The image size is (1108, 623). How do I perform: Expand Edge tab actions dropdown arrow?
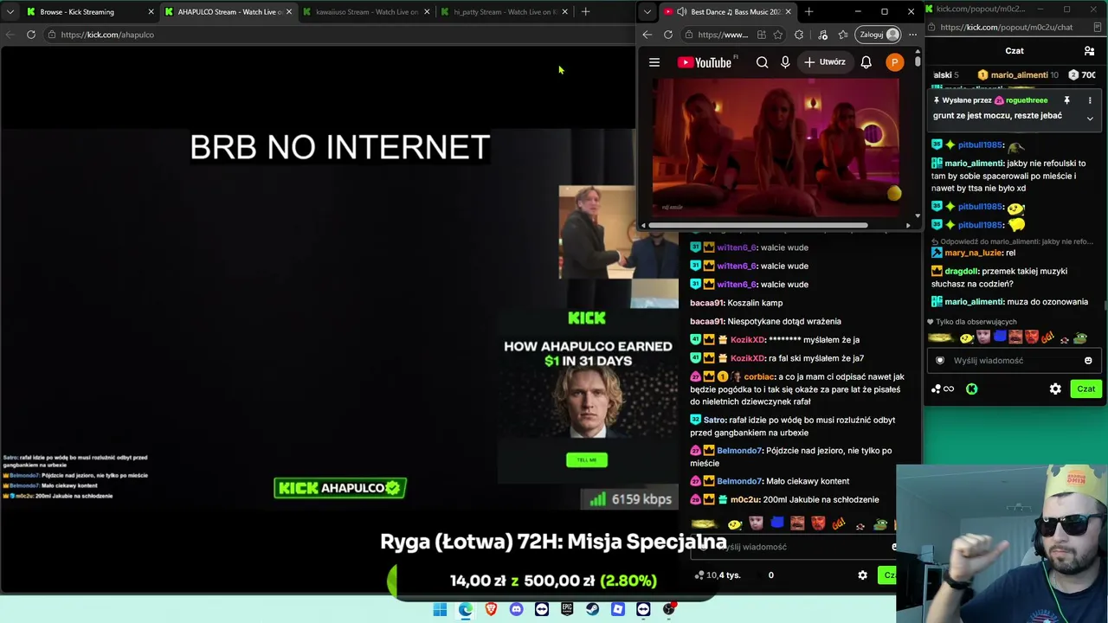pos(647,12)
